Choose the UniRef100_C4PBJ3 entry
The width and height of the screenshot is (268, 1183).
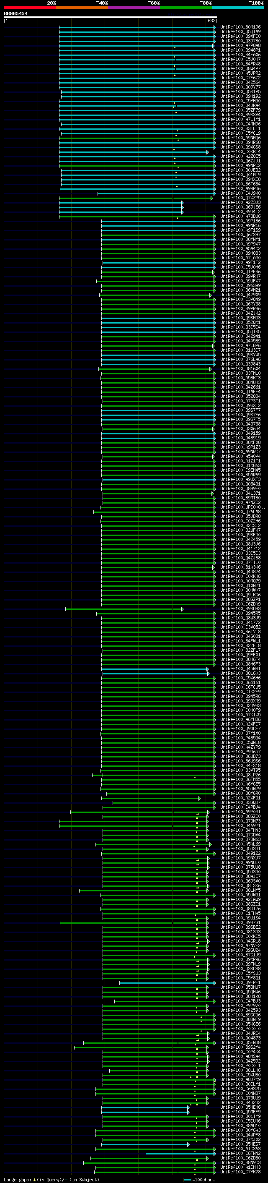click(240, 1001)
